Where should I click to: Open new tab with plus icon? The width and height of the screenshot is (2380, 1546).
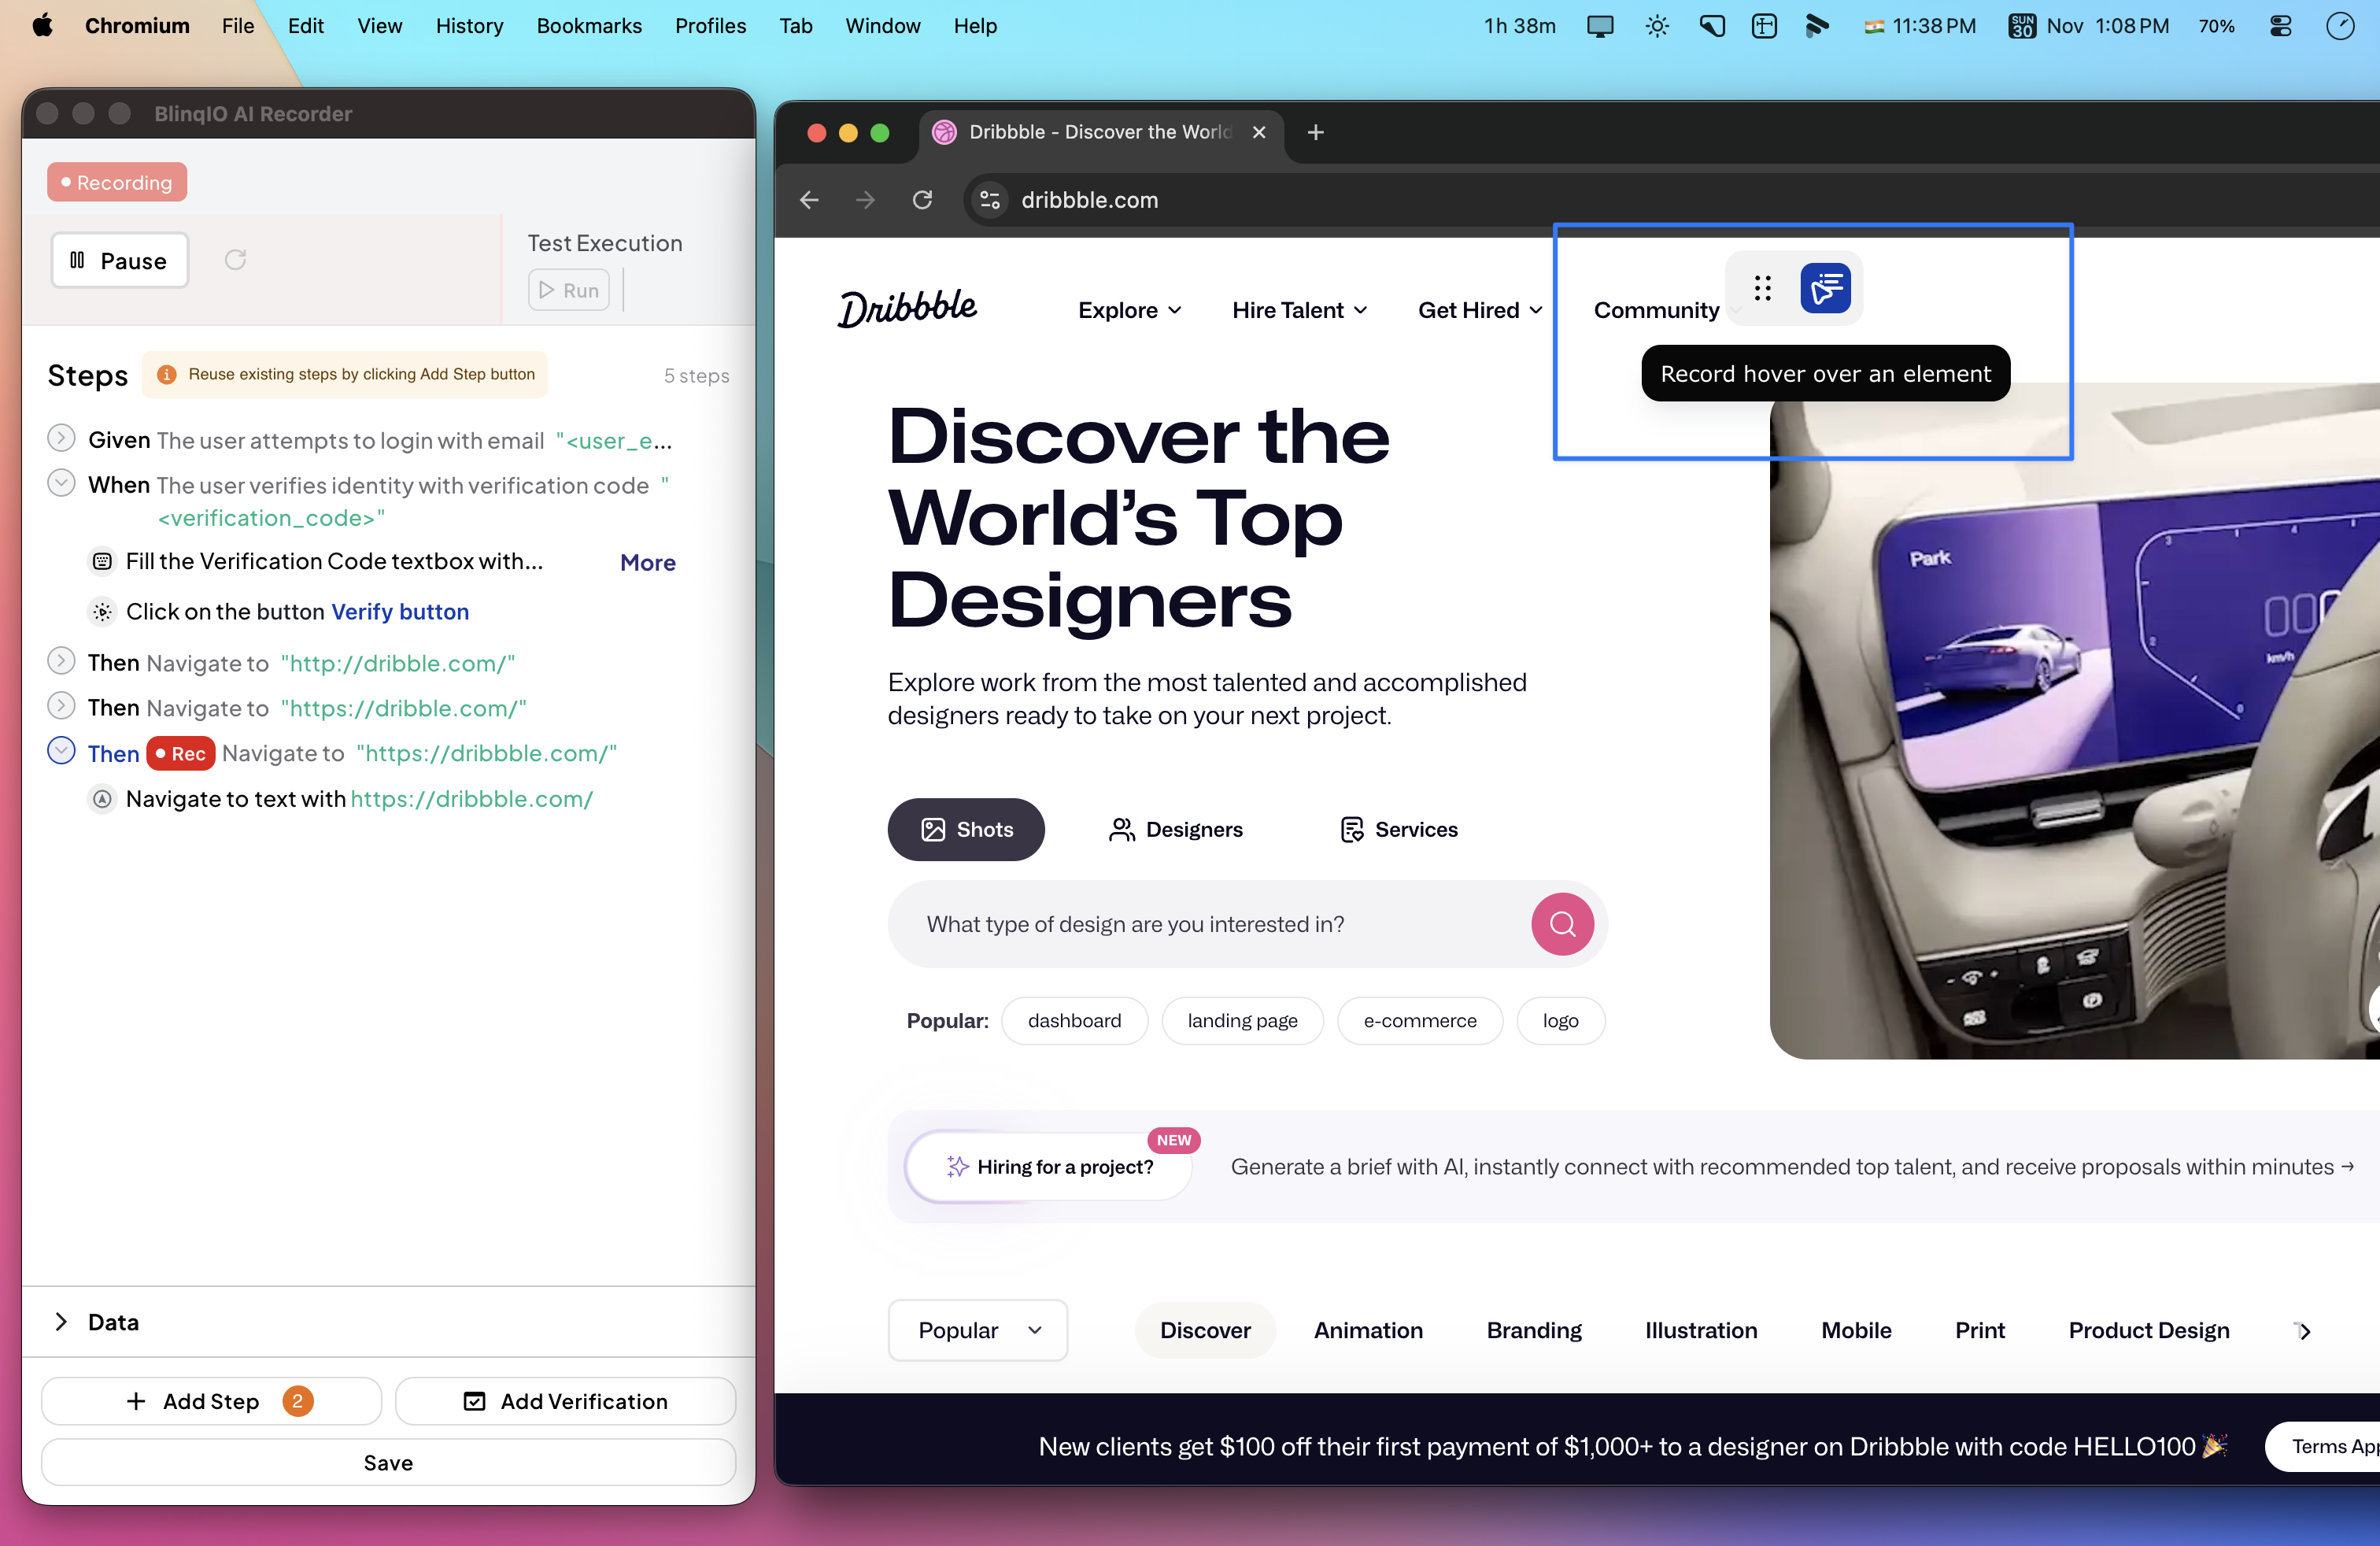coord(1315,132)
